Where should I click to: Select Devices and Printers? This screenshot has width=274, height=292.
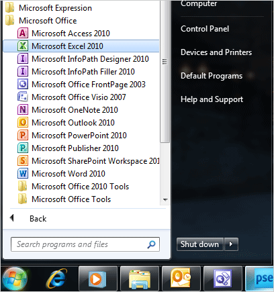point(216,52)
